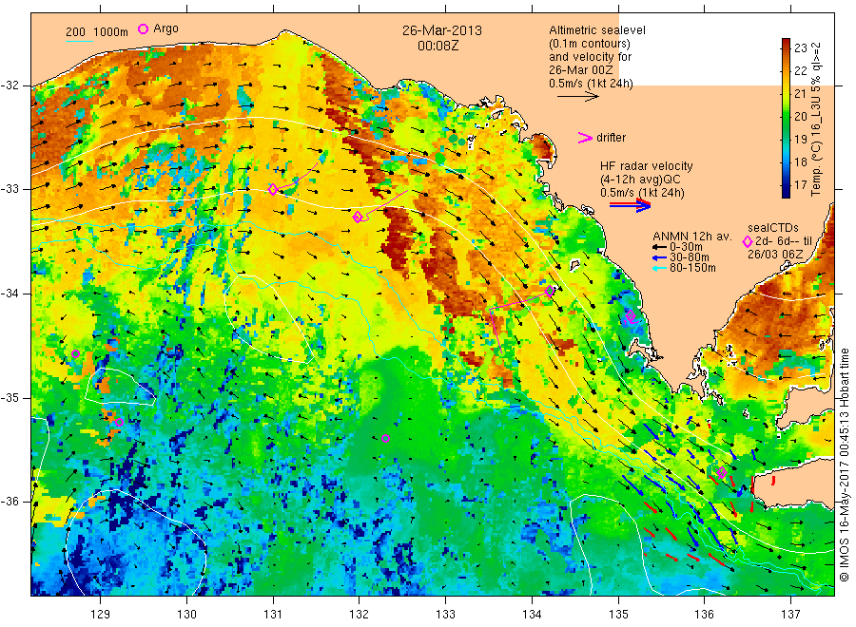Click the seal CTD diamond near 134.2E 34S
The width and height of the screenshot is (856, 627).
(x=550, y=291)
